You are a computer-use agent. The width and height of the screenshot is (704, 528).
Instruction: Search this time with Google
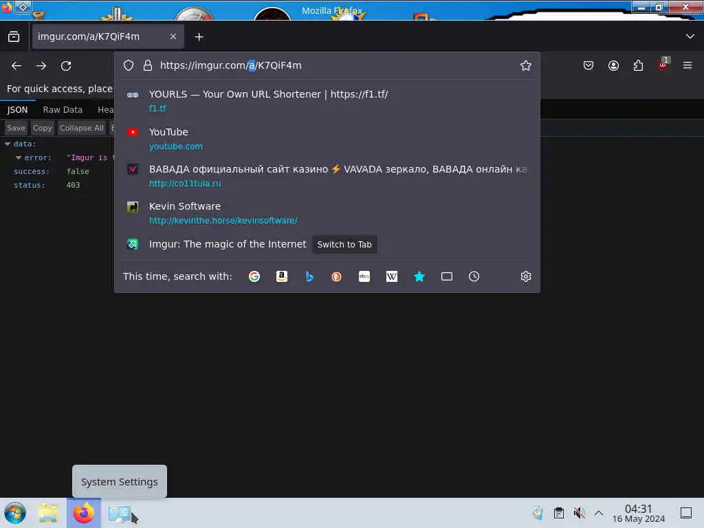(254, 276)
